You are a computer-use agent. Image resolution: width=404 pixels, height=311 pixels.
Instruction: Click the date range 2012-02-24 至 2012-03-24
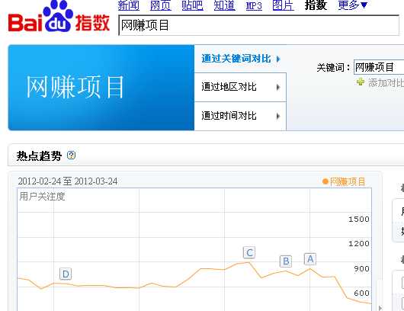tap(68, 181)
